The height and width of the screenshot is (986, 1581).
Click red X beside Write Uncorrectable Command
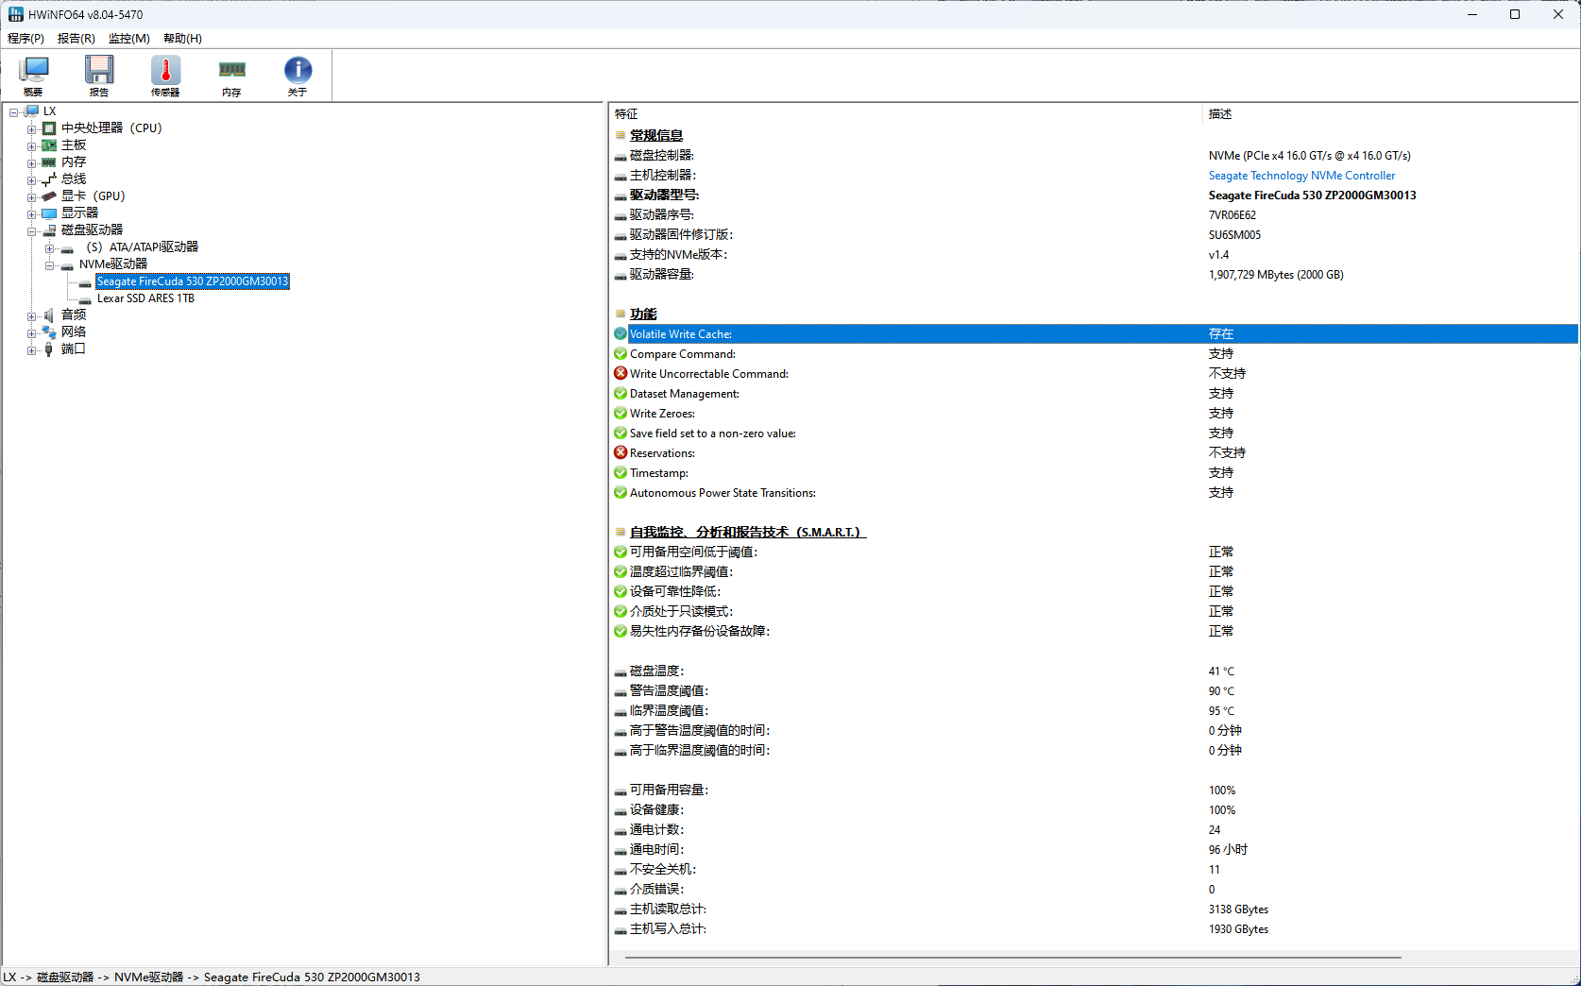coord(620,374)
